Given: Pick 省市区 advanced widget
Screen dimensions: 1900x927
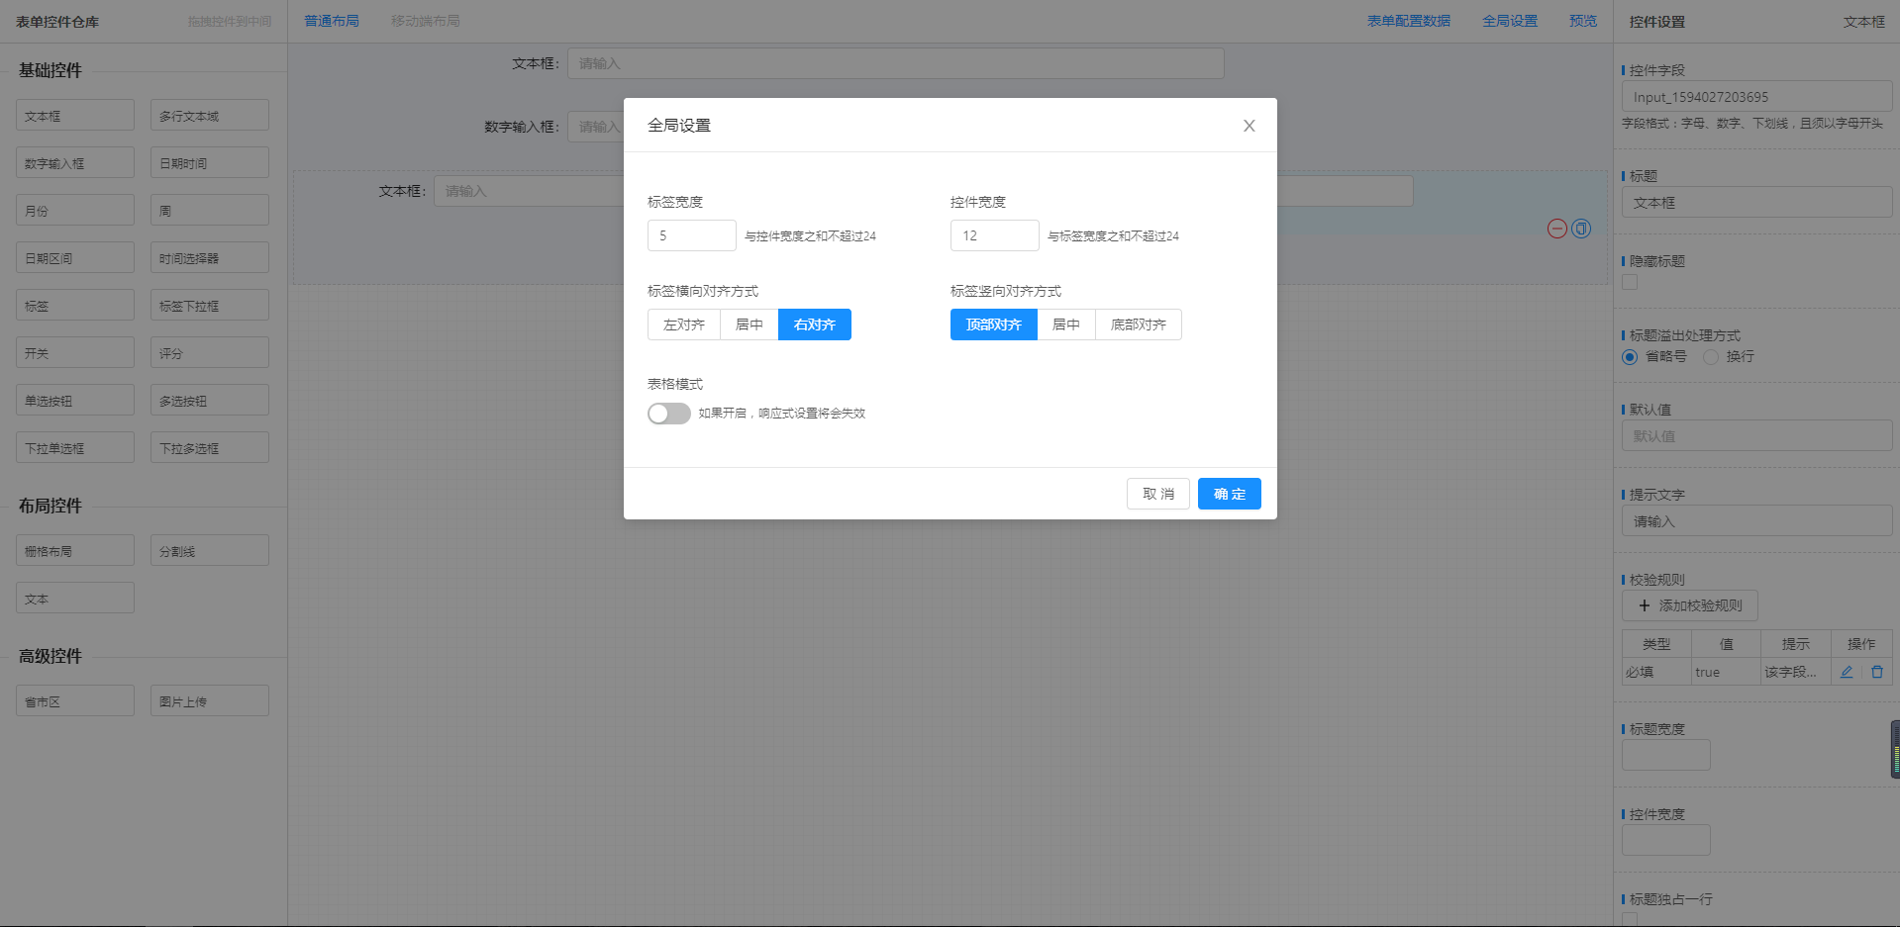Looking at the screenshot, I should pos(75,700).
